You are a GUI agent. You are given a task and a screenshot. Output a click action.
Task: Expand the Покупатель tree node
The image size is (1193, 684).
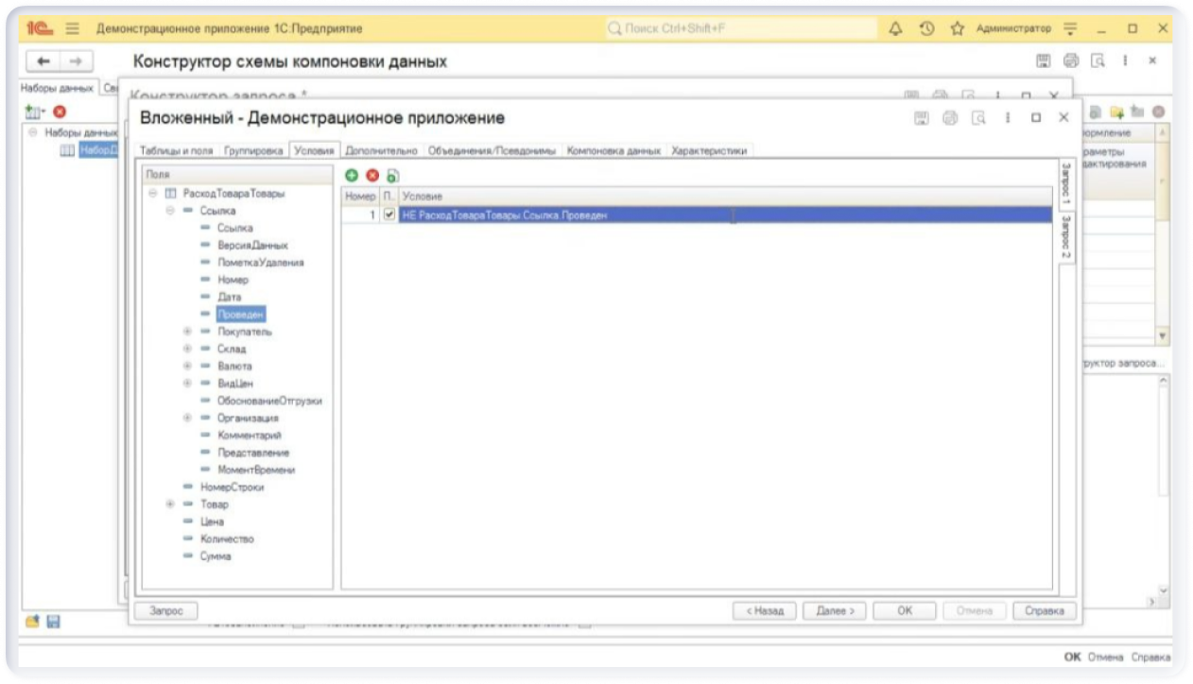point(187,332)
